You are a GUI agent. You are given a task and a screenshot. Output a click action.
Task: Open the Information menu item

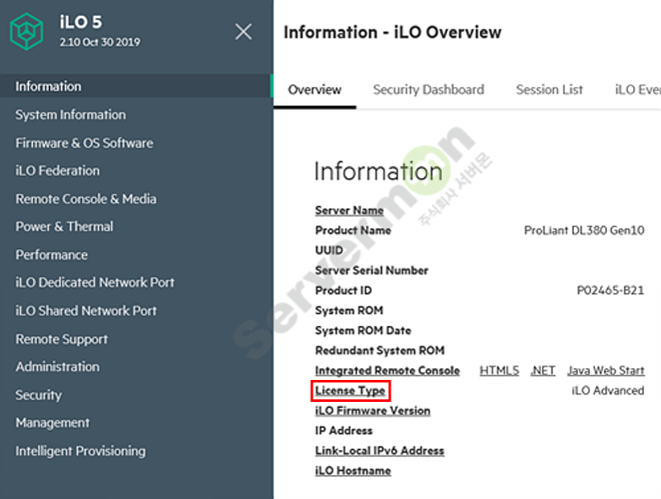[x=136, y=86]
